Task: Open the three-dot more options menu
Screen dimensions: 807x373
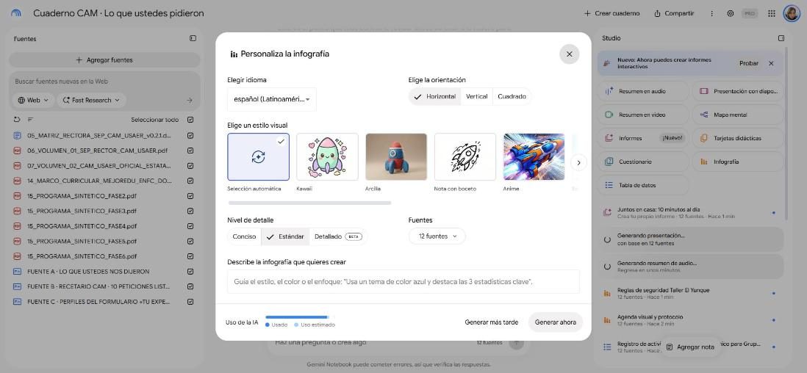Action: pyautogui.click(x=711, y=13)
